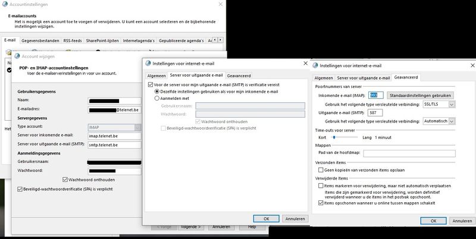Screen dimensions: 476x239
Task: Enable Geen kopieën van verzonden items opslaan
Action: point(321,169)
